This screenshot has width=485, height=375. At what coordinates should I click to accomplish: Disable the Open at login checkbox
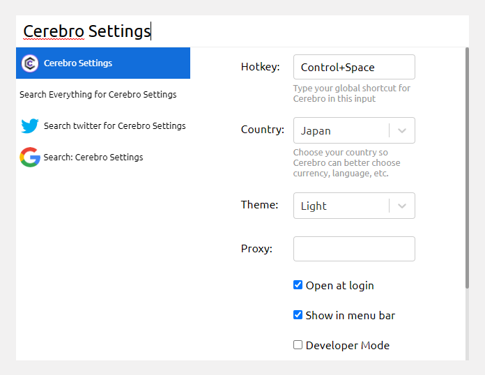pyautogui.click(x=298, y=285)
